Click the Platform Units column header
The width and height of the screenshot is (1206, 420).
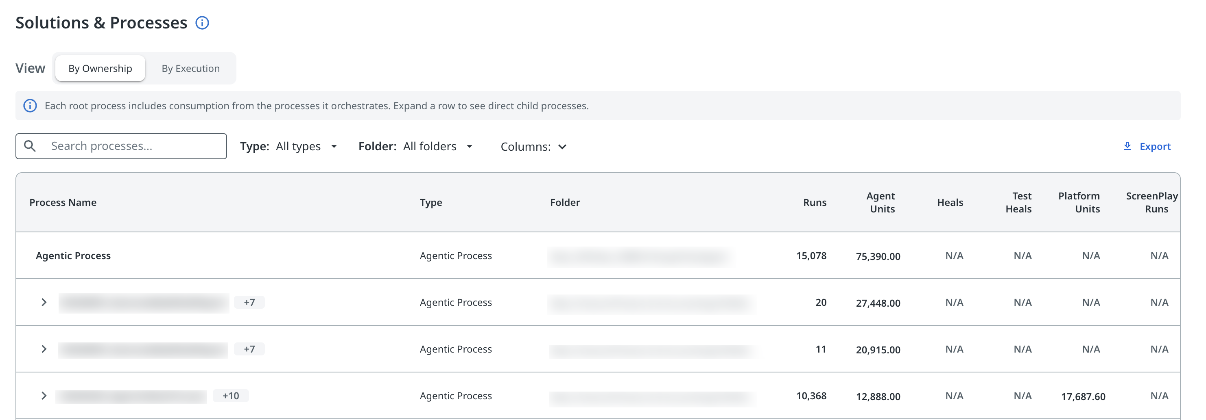pyautogui.click(x=1079, y=203)
